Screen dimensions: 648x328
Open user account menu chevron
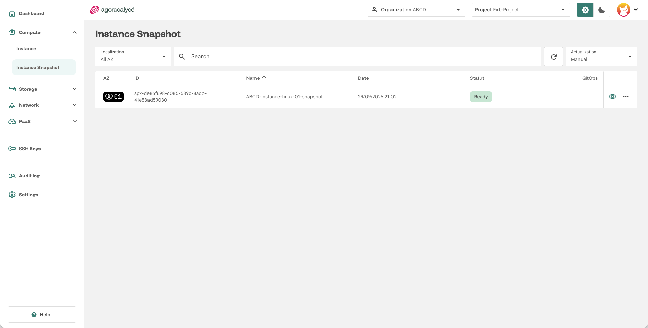point(636,10)
